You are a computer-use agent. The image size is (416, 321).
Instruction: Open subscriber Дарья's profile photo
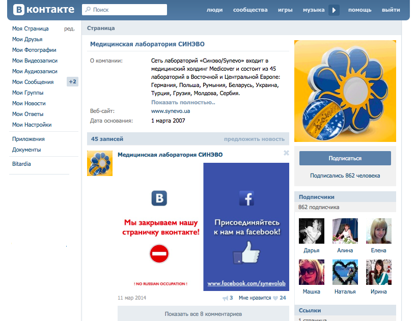pyautogui.click(x=311, y=231)
